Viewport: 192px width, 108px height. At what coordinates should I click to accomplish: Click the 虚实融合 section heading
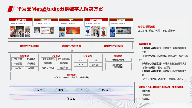pos(118,56)
